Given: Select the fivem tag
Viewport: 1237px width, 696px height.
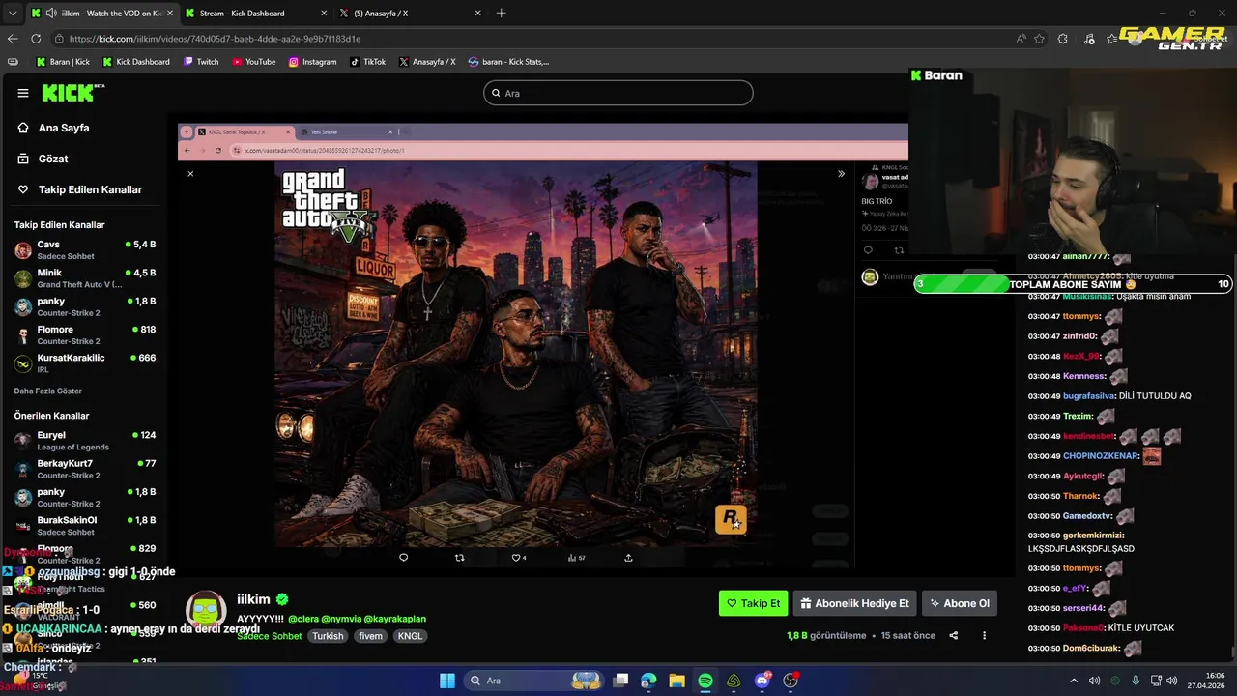Looking at the screenshot, I should tap(370, 636).
